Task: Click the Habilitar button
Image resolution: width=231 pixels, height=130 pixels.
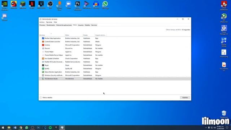Action: coord(185,97)
